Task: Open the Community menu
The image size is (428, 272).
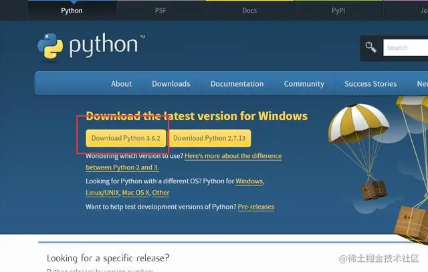Action: click(304, 84)
